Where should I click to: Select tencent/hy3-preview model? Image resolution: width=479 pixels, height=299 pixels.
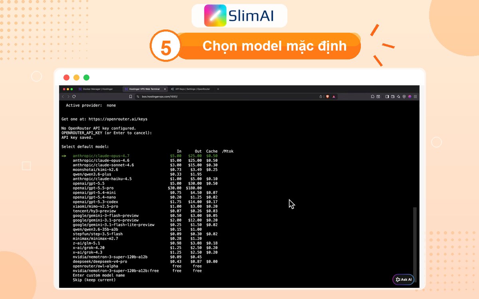point(94,211)
